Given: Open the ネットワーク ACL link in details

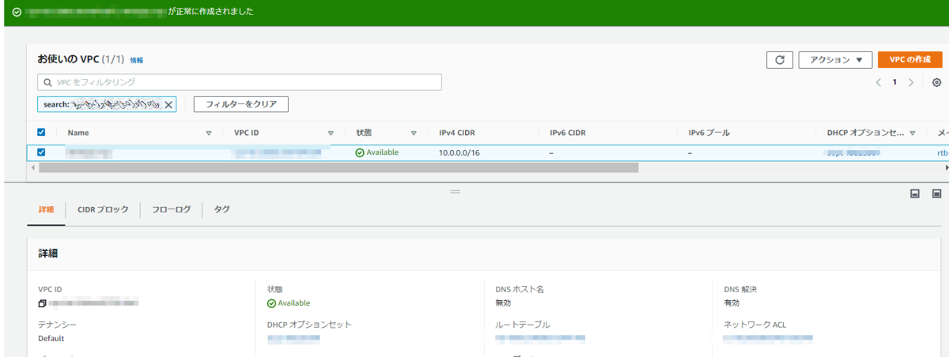Looking at the screenshot, I should tap(768, 338).
